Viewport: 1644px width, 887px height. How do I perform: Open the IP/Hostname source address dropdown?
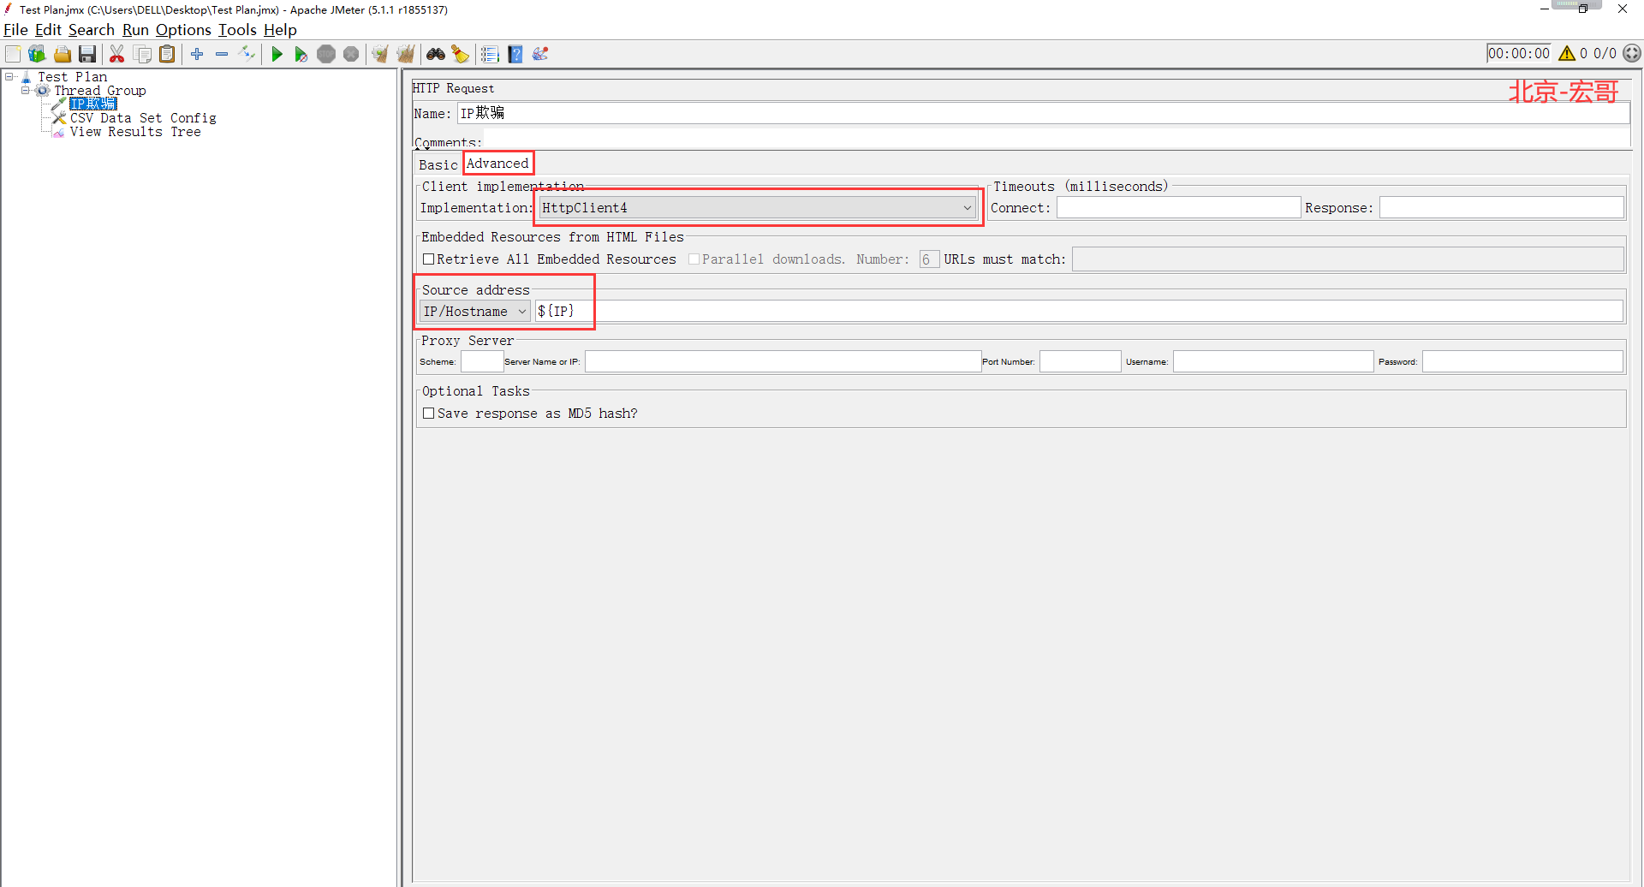point(475,312)
